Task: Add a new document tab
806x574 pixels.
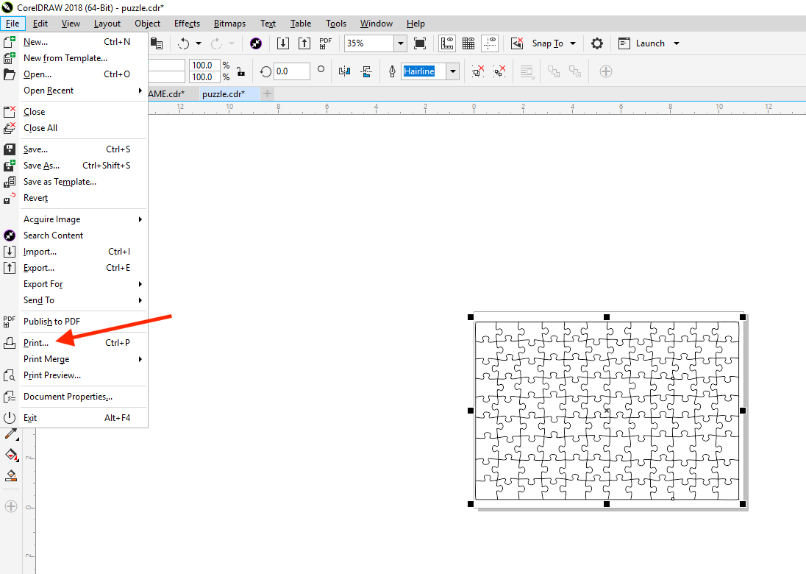Action: [x=267, y=93]
